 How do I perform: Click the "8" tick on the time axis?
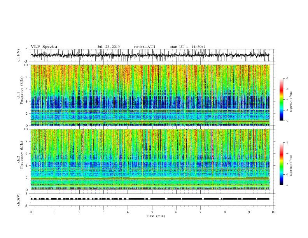point(225,212)
